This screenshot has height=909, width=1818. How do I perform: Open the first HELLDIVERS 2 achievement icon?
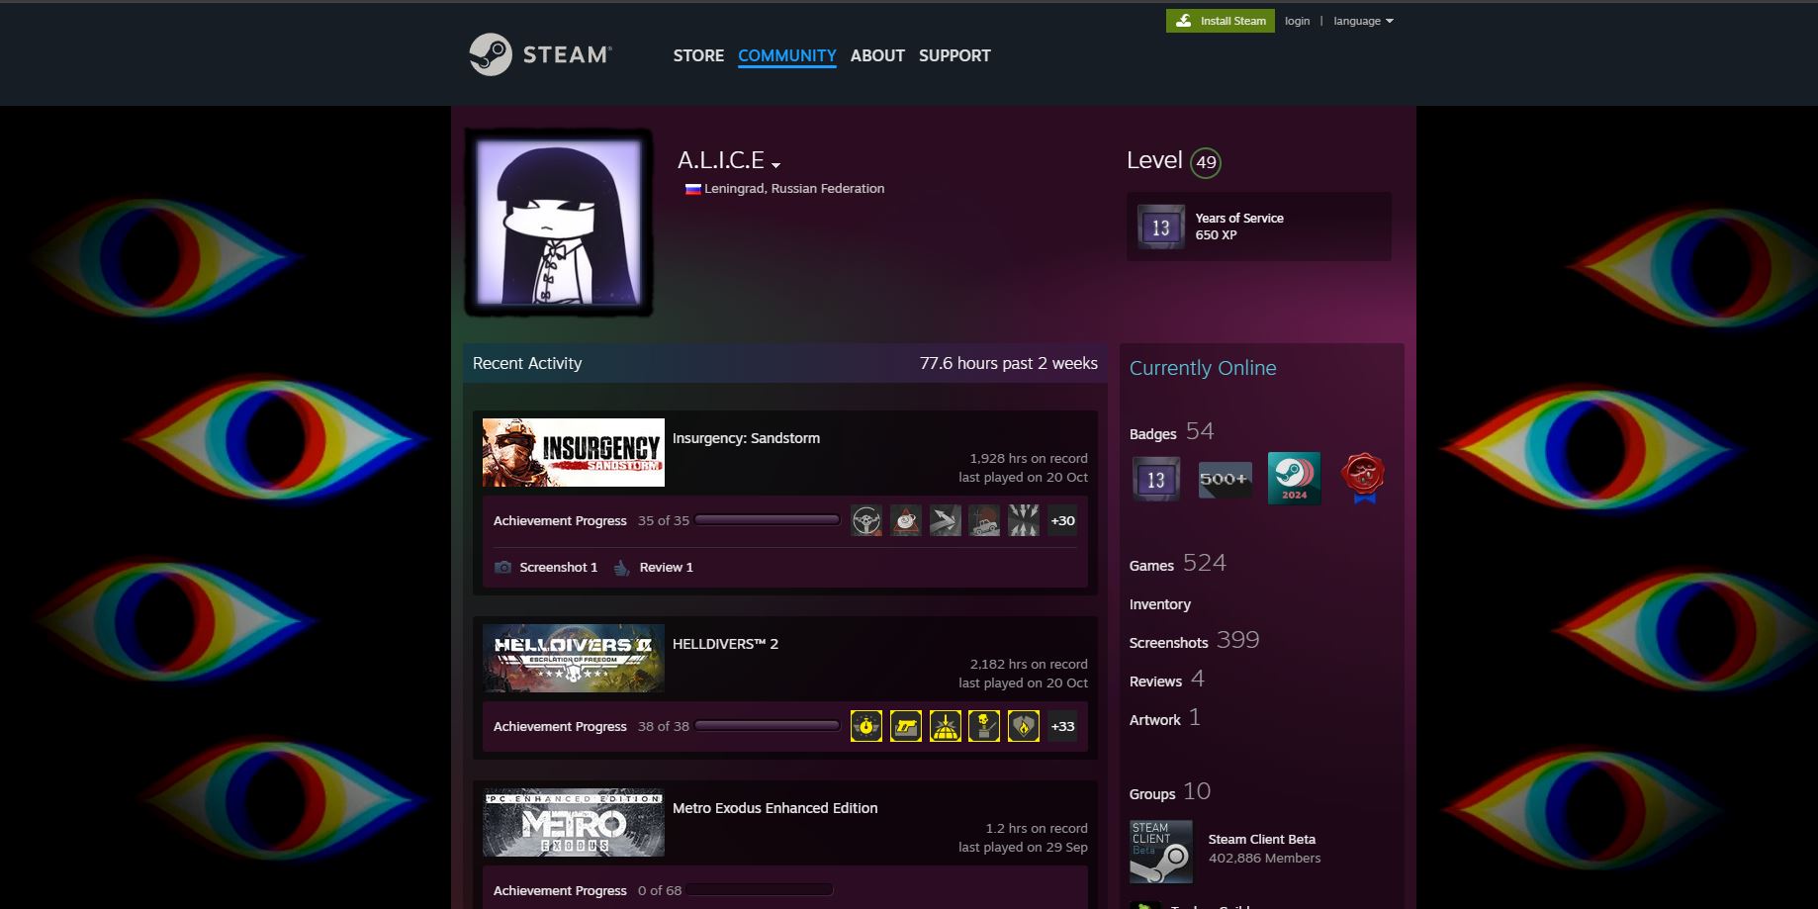click(x=866, y=726)
